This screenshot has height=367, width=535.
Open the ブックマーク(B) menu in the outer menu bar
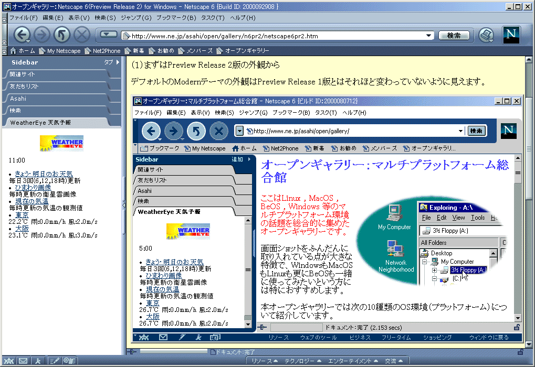point(176,18)
